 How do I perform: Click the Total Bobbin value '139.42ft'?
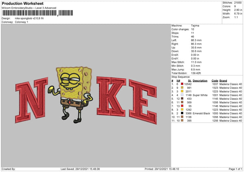(196, 73)
